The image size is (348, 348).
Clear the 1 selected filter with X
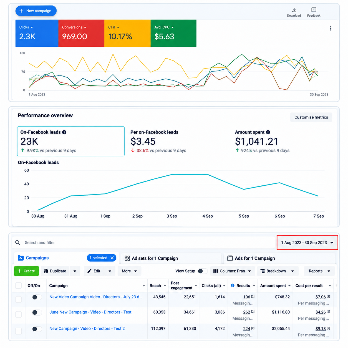pos(112,258)
